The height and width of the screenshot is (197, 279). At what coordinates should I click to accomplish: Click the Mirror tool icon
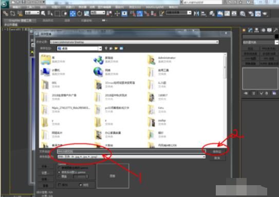196,13
